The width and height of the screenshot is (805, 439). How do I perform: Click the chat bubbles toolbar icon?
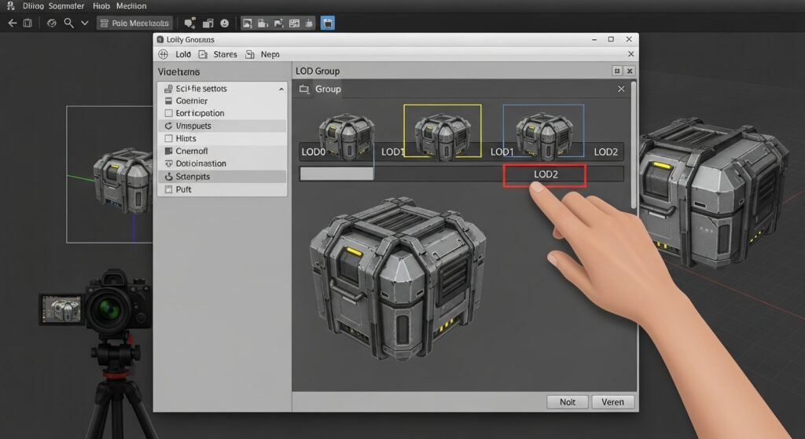pyautogui.click(x=190, y=23)
